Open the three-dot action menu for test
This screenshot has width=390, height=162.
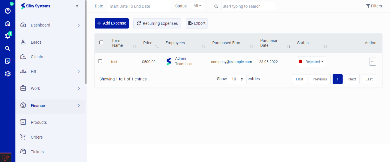[373, 62]
